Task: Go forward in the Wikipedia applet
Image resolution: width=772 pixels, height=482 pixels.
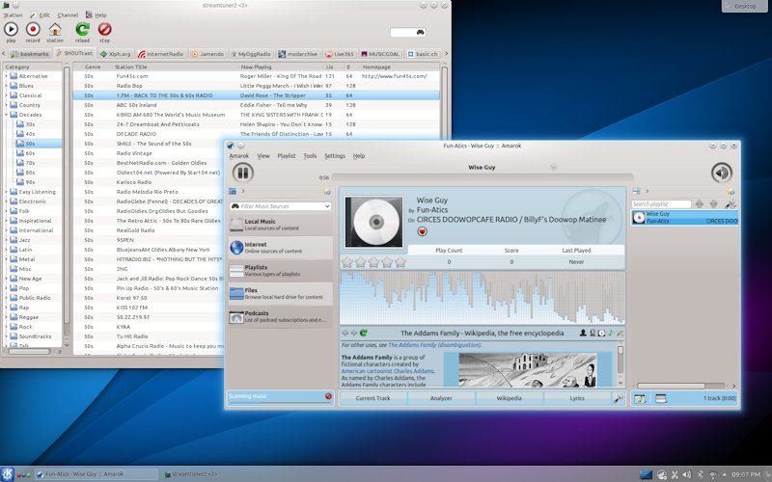Action: [353, 333]
